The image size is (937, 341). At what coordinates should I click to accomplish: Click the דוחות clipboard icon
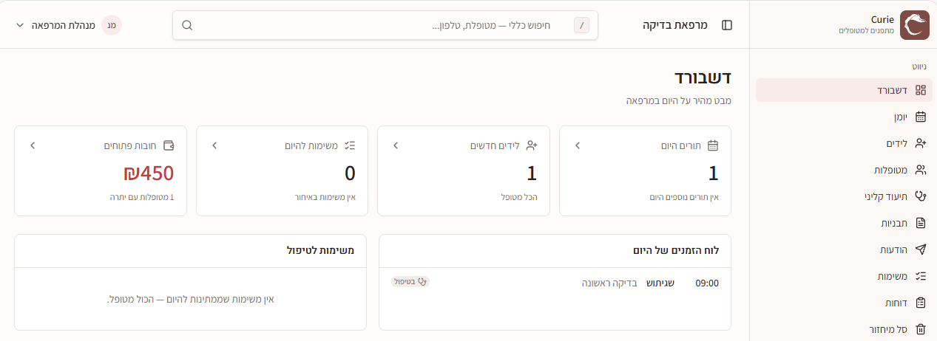click(921, 303)
